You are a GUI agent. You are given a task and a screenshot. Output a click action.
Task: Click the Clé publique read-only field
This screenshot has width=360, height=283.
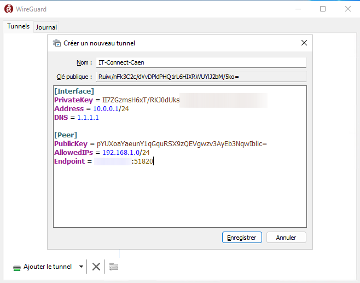coord(201,77)
